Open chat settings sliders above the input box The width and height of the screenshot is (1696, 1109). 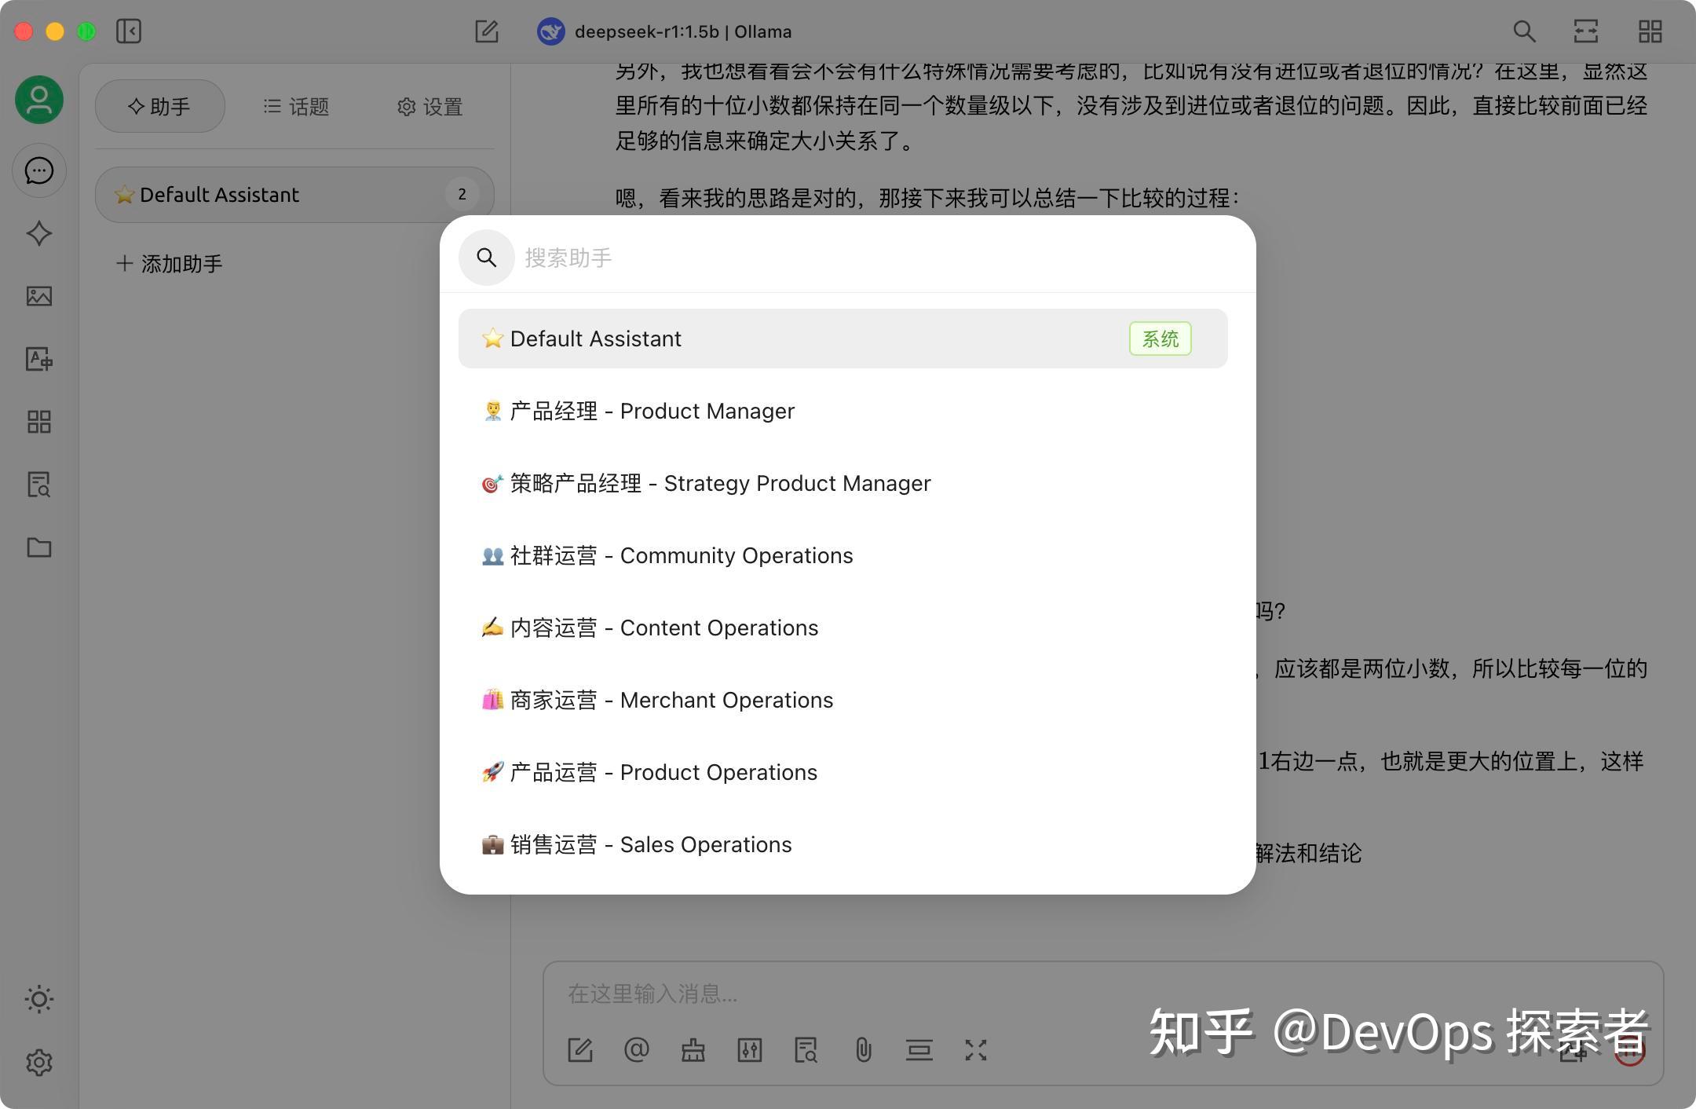point(750,1050)
